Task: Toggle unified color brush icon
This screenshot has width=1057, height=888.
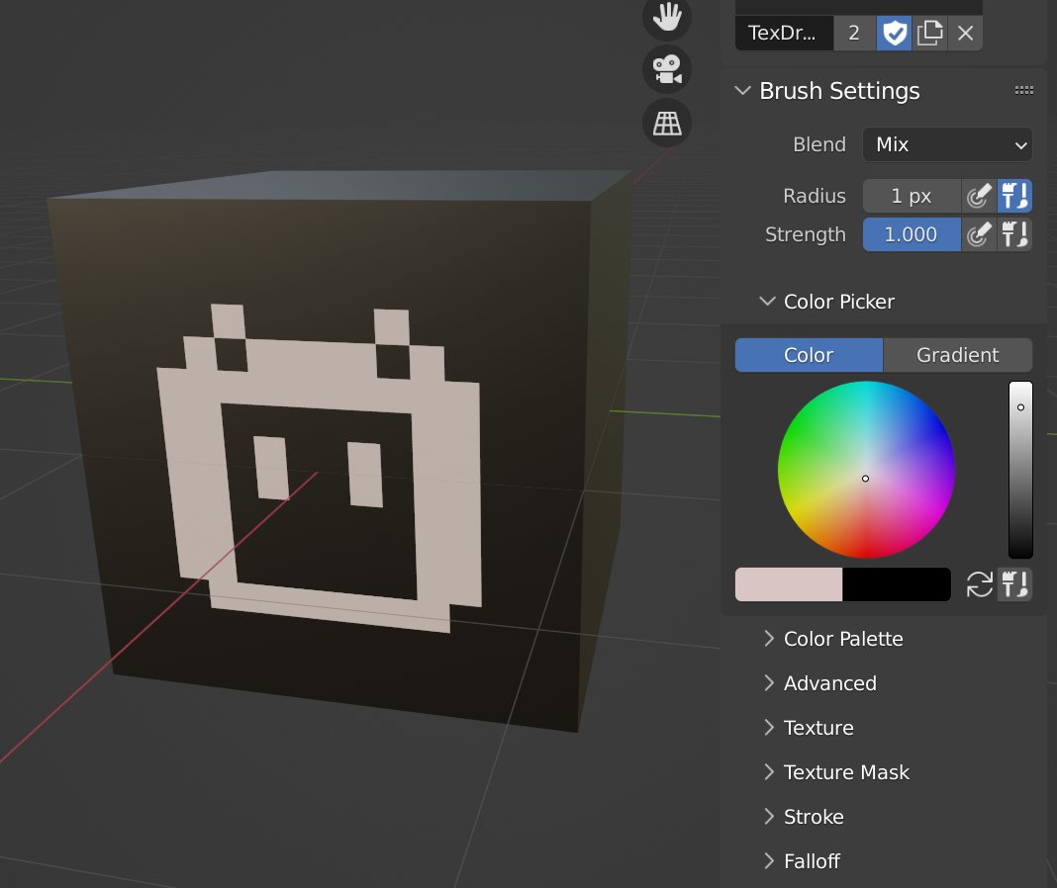Action: [x=1014, y=584]
